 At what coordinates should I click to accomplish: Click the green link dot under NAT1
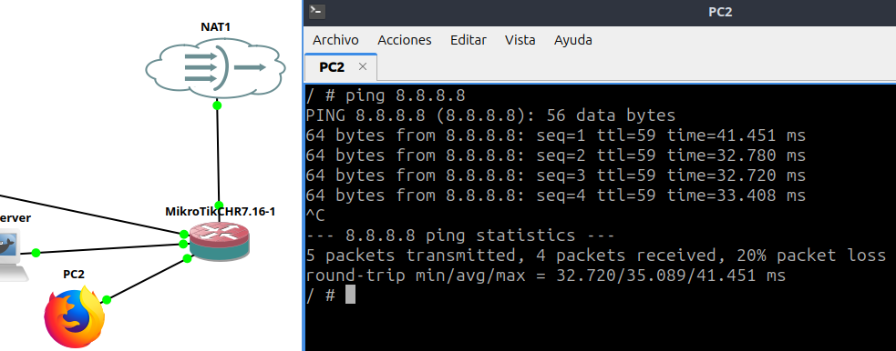(217, 105)
